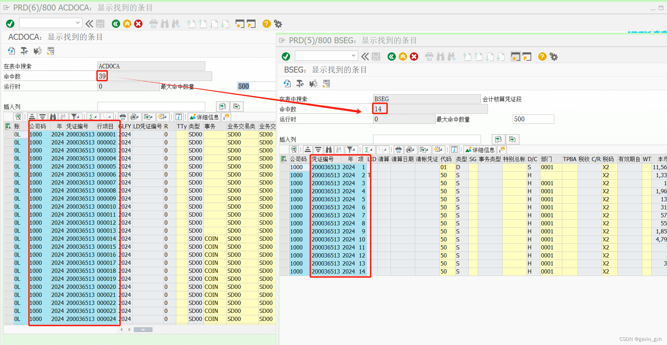667x345 pixels.
Task: Open the 详细信息 details view for BSEG
Action: coord(480,150)
